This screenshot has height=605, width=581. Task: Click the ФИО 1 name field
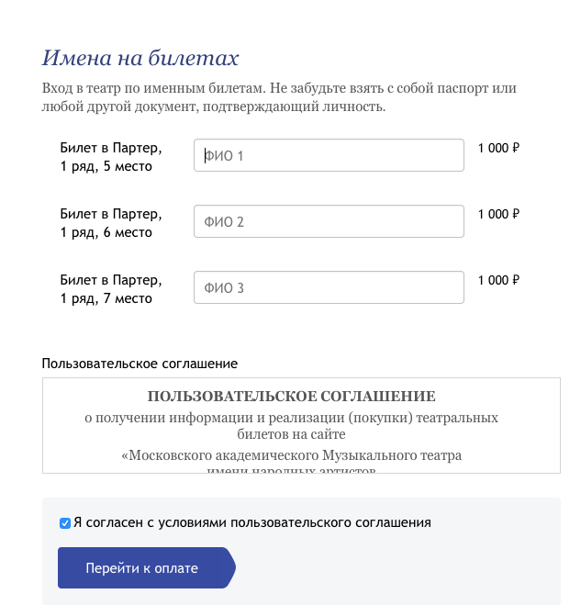(329, 156)
